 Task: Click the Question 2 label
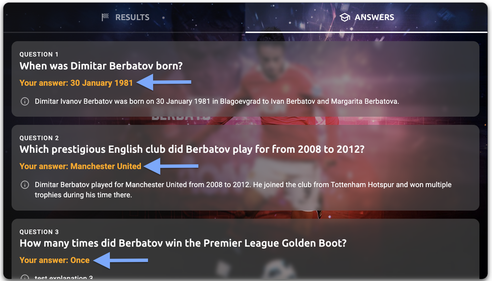(39, 138)
